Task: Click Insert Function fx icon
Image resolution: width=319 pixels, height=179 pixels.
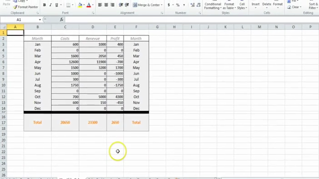Action: [61, 19]
